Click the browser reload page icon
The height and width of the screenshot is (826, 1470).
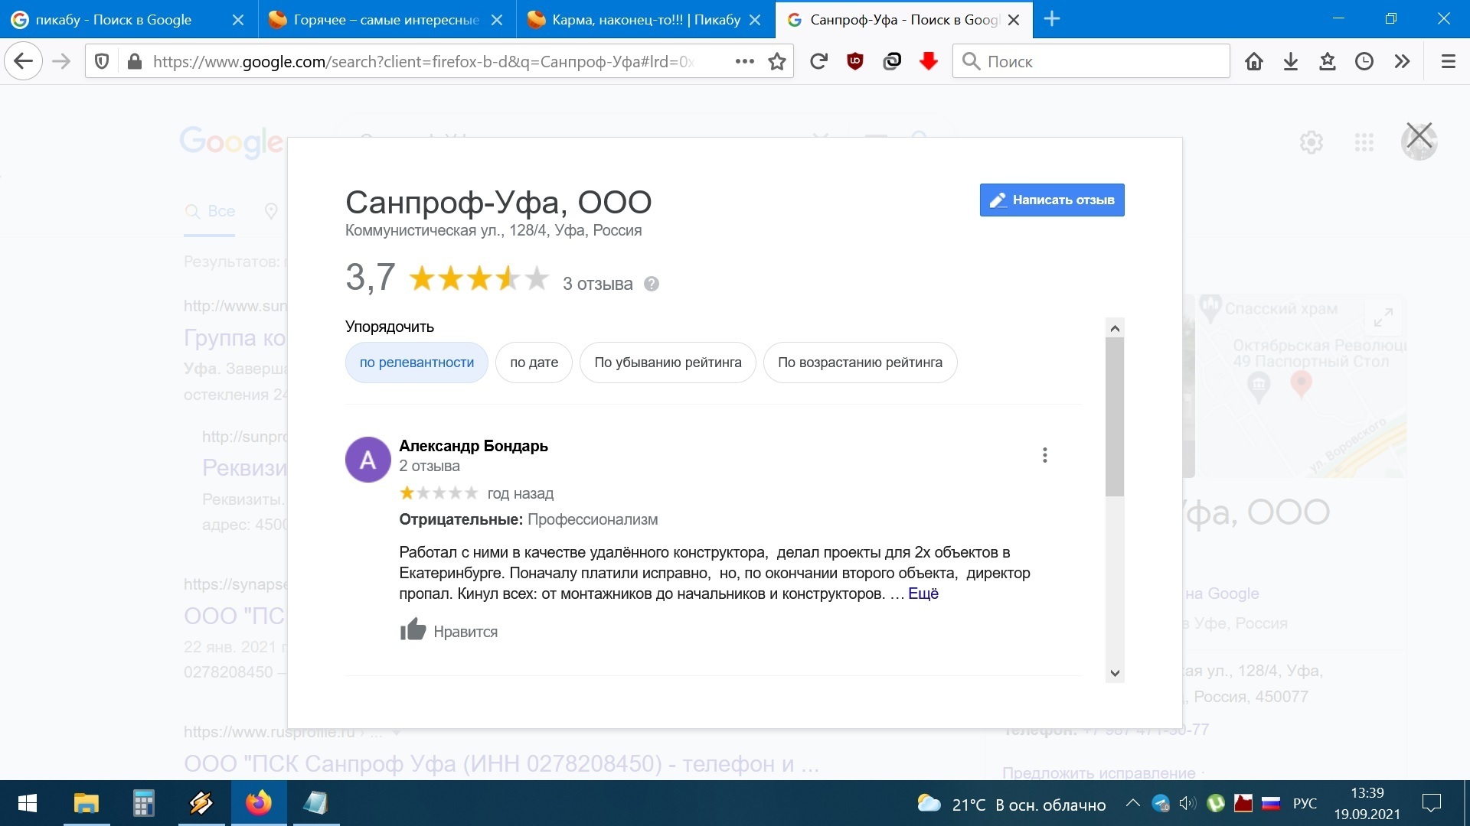818,61
